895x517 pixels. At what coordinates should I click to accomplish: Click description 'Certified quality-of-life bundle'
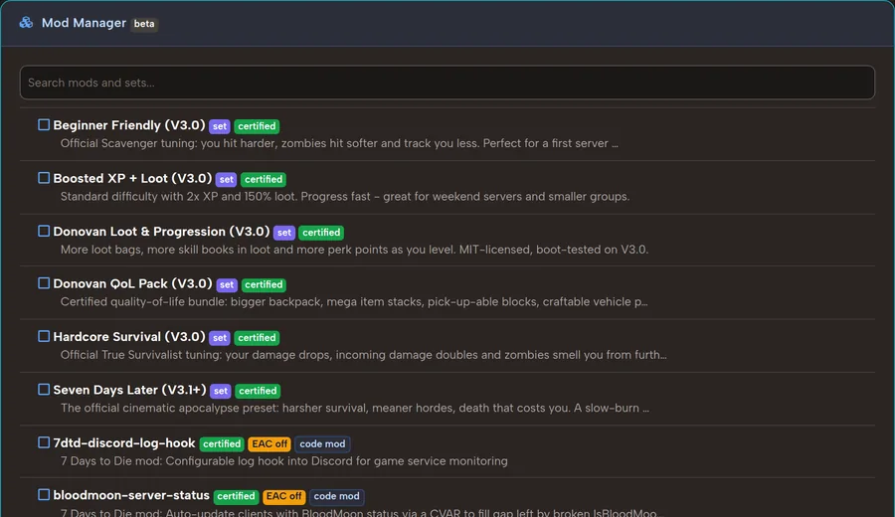[x=354, y=302]
